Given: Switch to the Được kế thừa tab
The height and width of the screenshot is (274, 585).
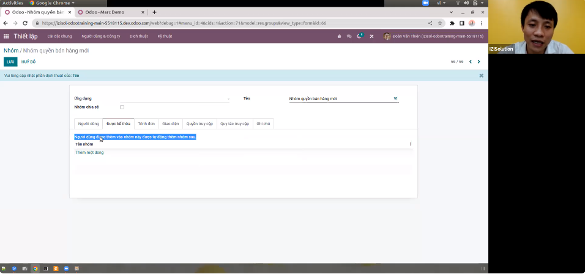Looking at the screenshot, I should pos(118,124).
